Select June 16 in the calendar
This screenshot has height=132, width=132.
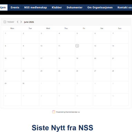coord(30,62)
